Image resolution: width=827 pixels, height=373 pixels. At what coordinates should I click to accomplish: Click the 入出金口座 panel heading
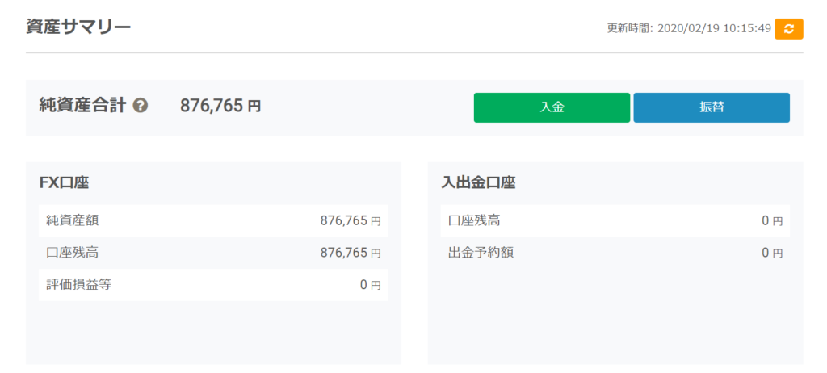point(478,182)
